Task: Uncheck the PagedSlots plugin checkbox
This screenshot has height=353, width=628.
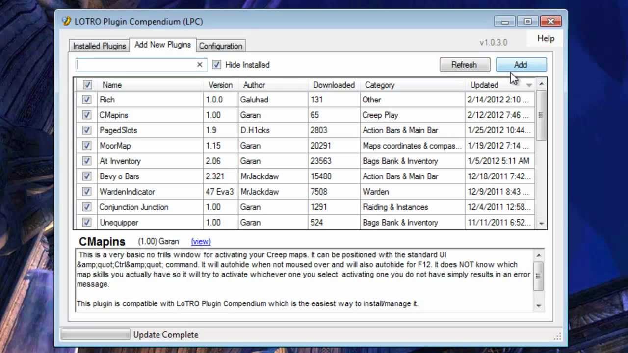Action: pos(87,130)
